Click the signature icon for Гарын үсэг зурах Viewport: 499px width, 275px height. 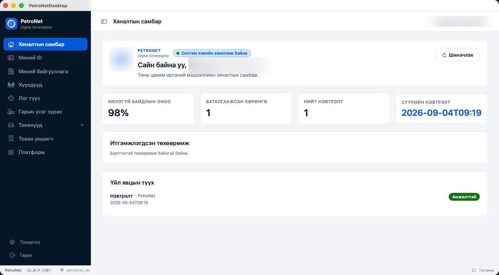point(11,112)
